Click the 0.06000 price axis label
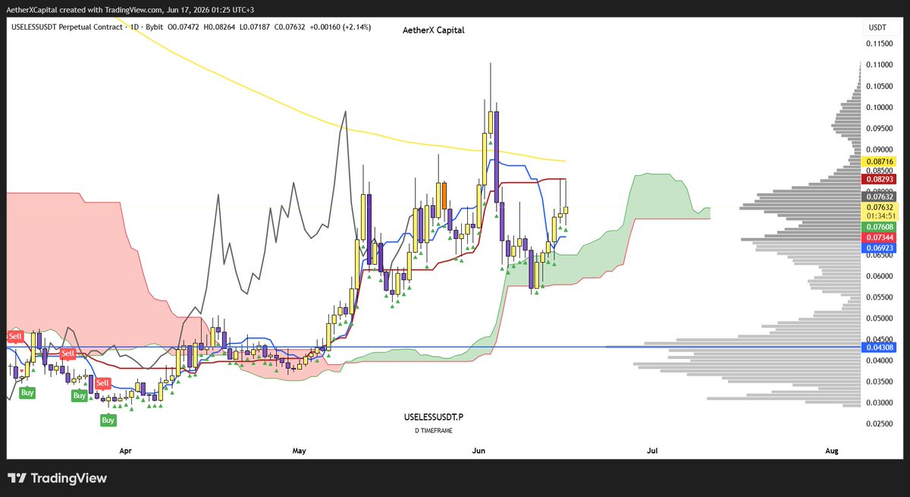This screenshot has width=910, height=497. pos(880,276)
